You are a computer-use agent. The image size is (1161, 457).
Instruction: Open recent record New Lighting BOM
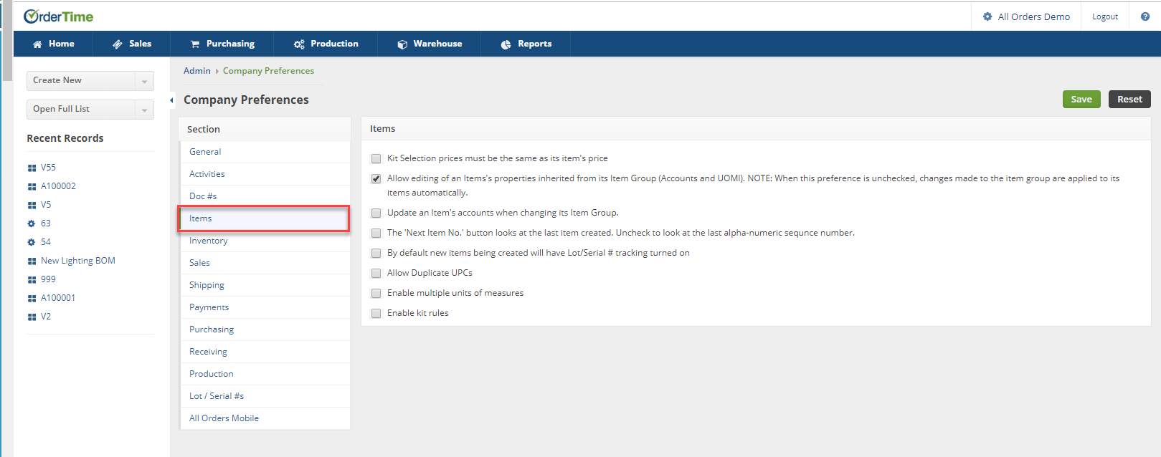[77, 261]
